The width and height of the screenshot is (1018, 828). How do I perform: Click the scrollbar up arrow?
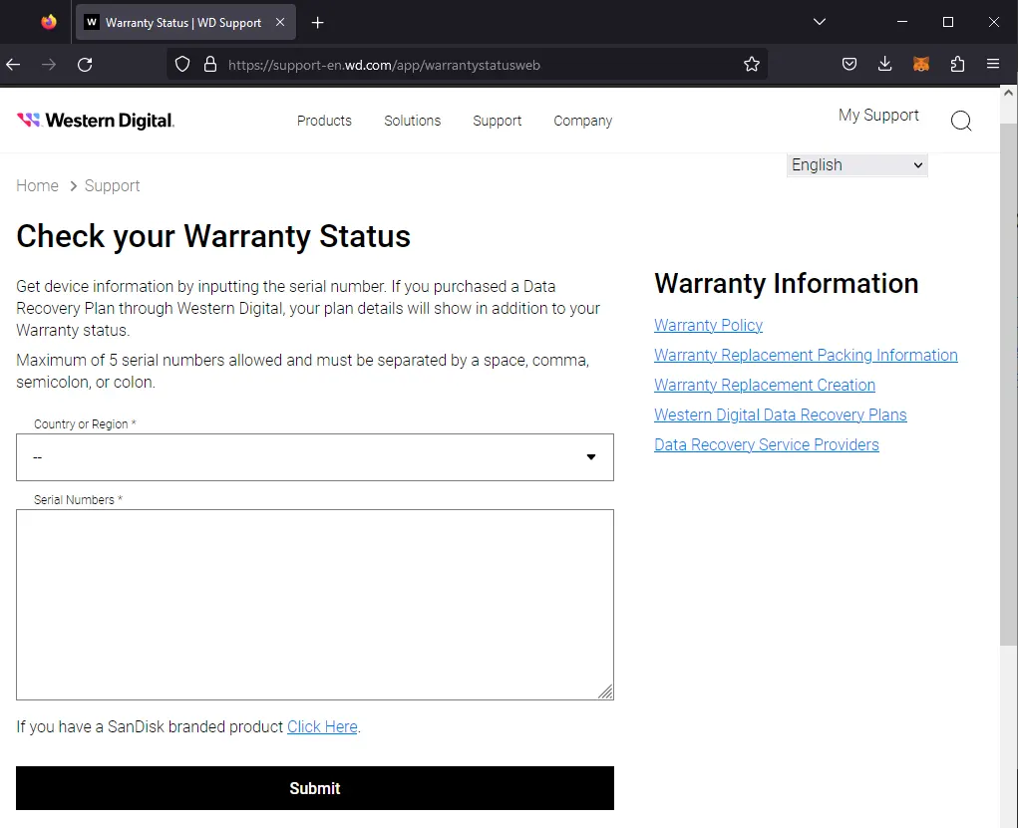1008,93
